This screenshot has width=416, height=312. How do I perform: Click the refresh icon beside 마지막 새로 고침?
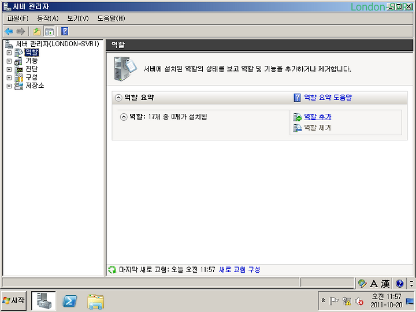(x=112, y=270)
